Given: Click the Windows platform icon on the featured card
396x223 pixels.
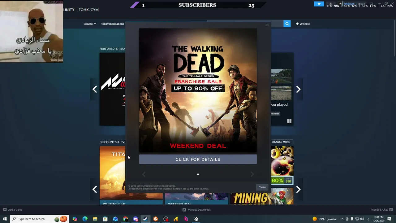Looking at the screenshot, I should coord(289,121).
